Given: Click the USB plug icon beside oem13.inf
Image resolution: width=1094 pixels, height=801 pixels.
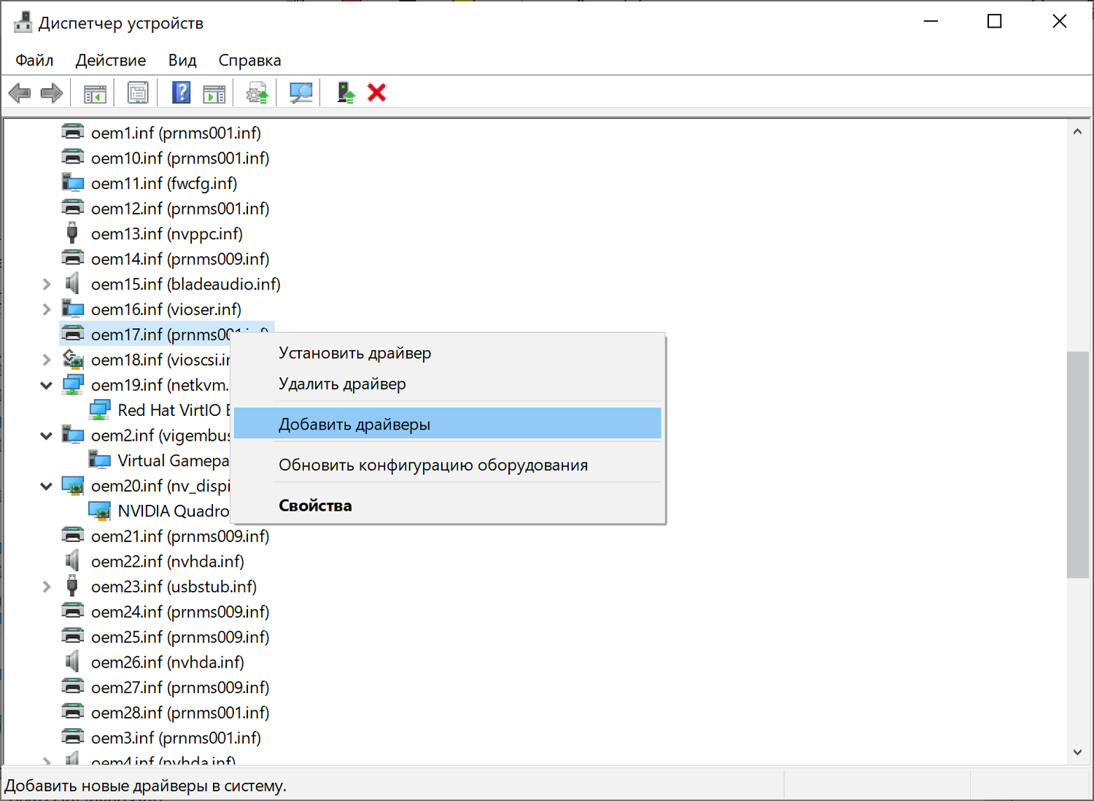Looking at the screenshot, I should point(72,233).
